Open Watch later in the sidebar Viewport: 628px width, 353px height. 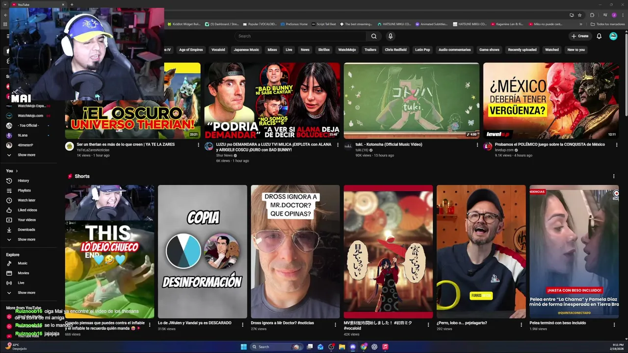(26, 200)
